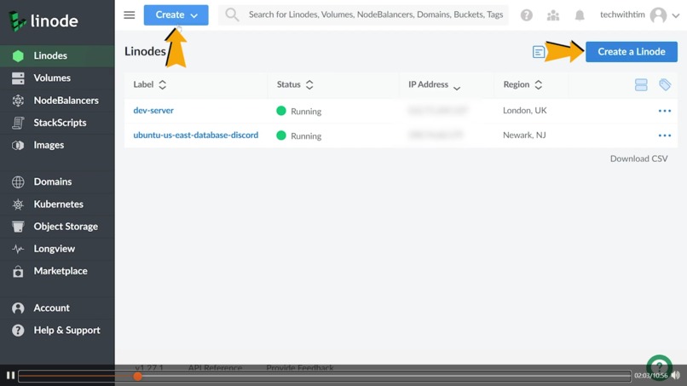This screenshot has height=386, width=687.
Task: Sort the table by Status
Action: [295, 84]
